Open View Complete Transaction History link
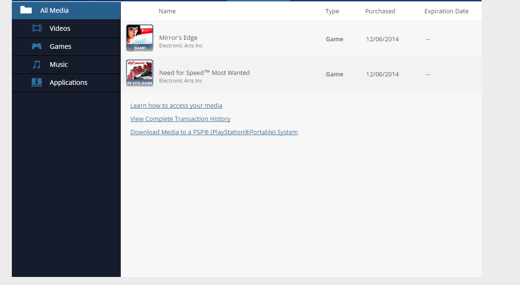This screenshot has width=520, height=285. [x=180, y=119]
